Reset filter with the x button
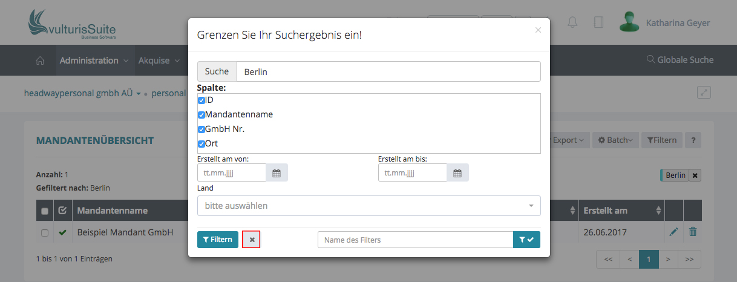Image resolution: width=737 pixels, height=282 pixels. [252, 240]
